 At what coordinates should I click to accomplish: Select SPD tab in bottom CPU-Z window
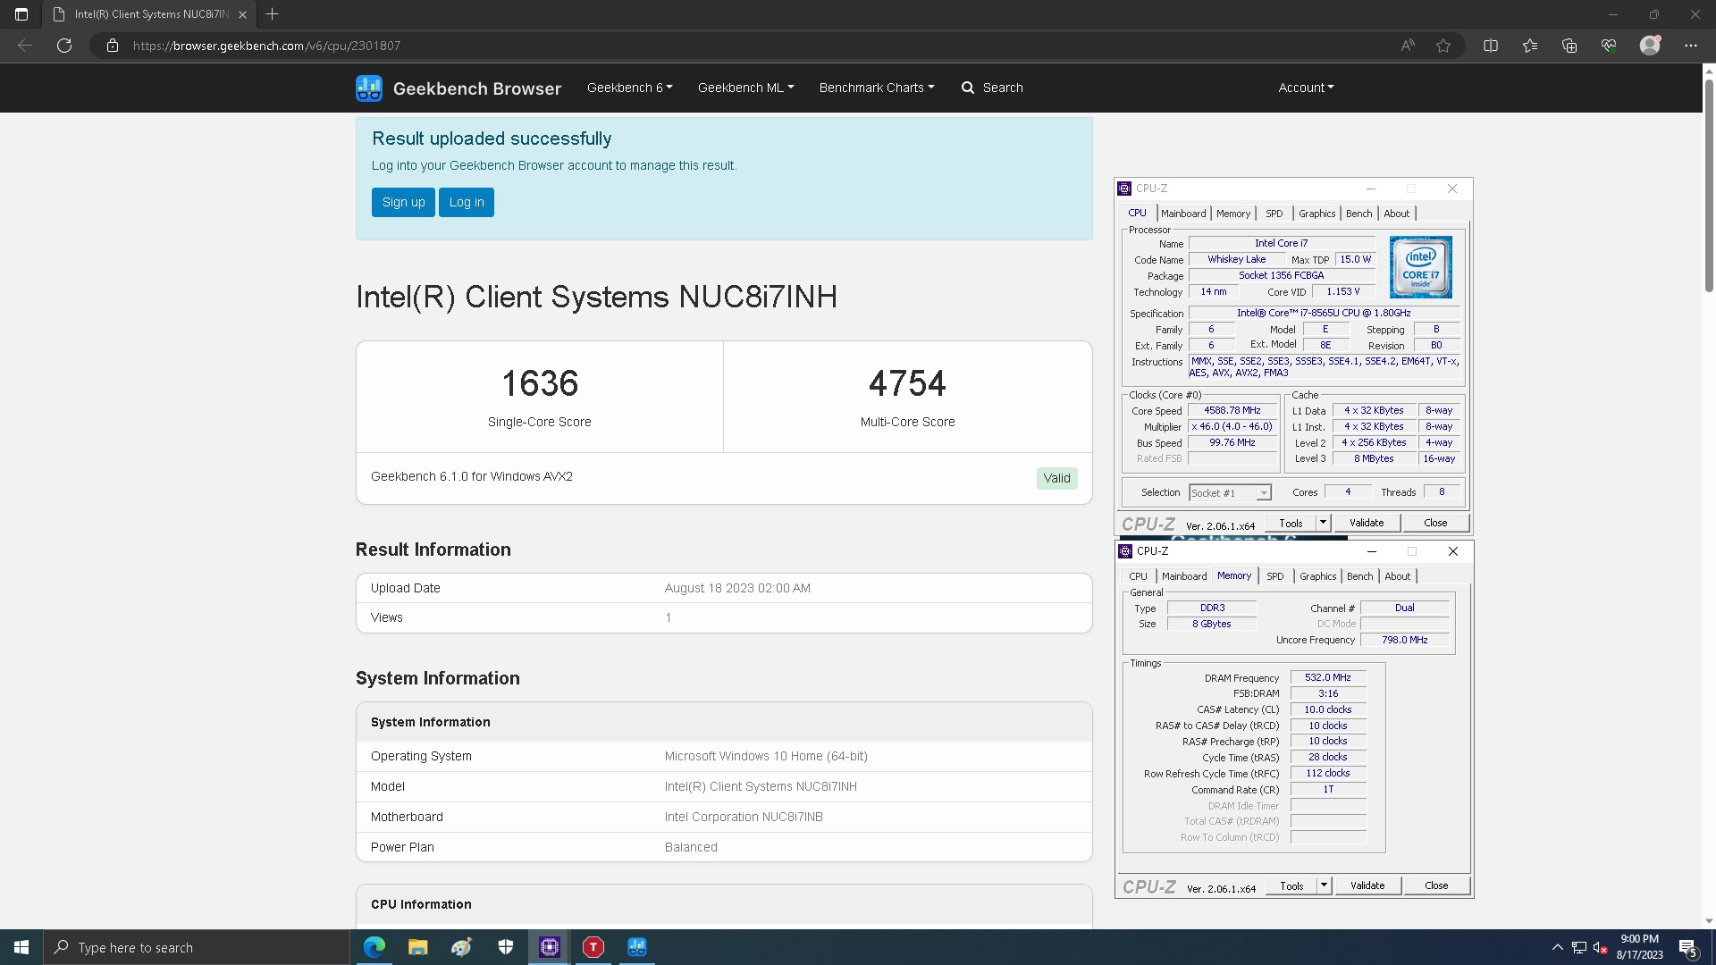coord(1274,576)
